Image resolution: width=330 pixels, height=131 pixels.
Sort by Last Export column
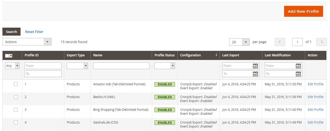click(231, 55)
